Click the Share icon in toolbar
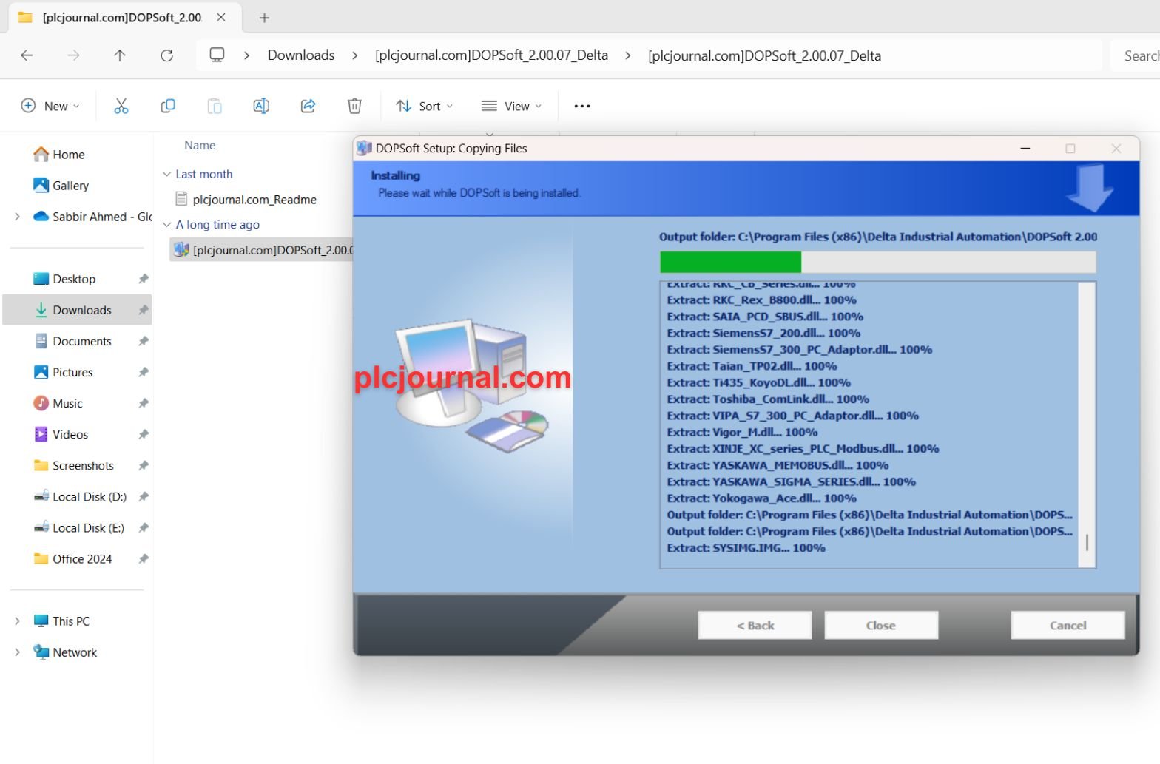Image resolution: width=1160 pixels, height=764 pixels. tap(308, 106)
